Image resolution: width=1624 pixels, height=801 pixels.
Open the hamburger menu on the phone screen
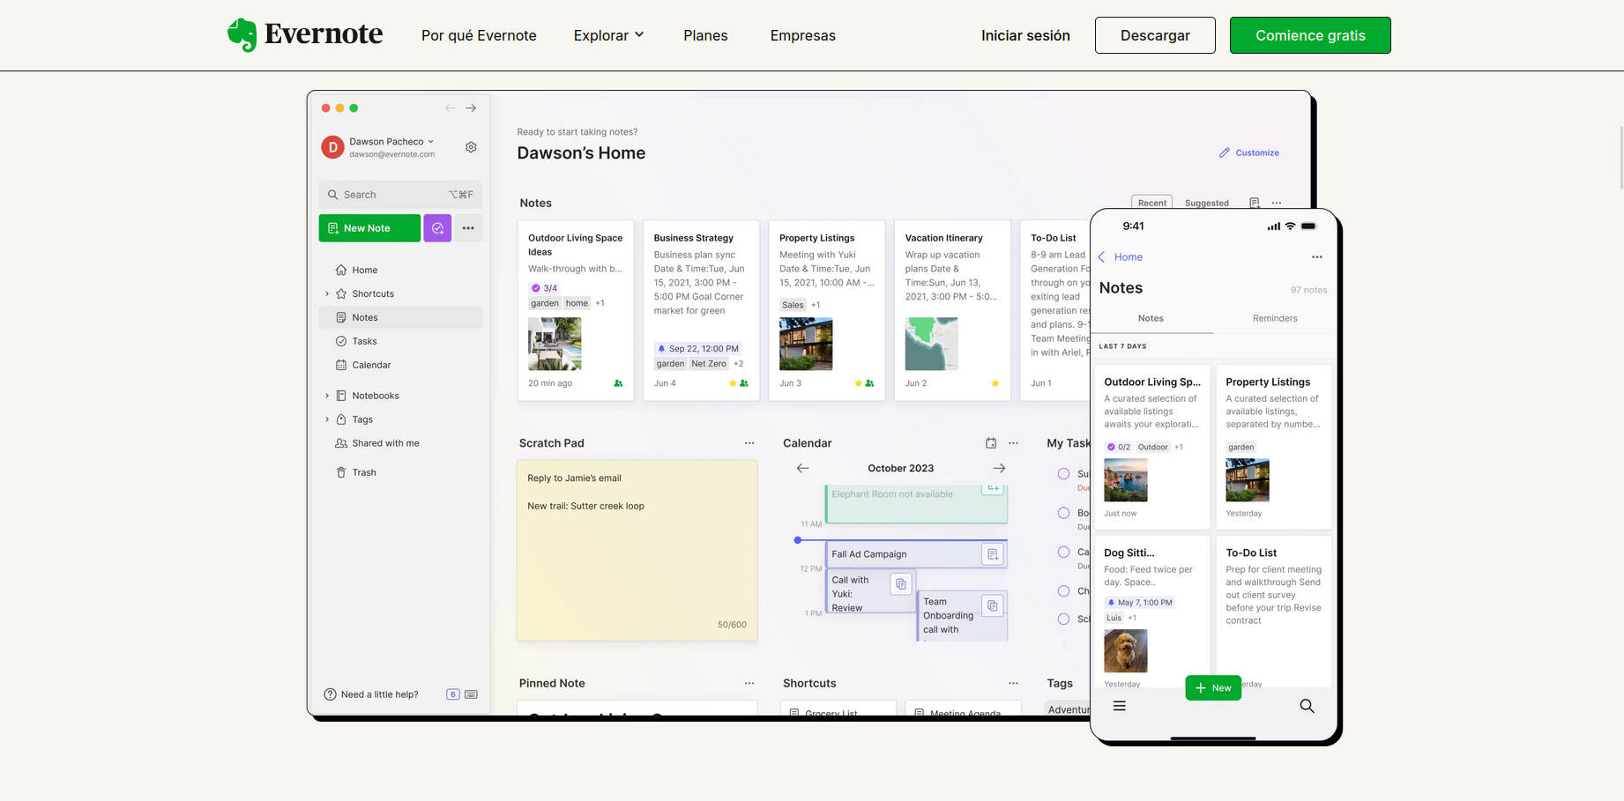pyautogui.click(x=1119, y=706)
